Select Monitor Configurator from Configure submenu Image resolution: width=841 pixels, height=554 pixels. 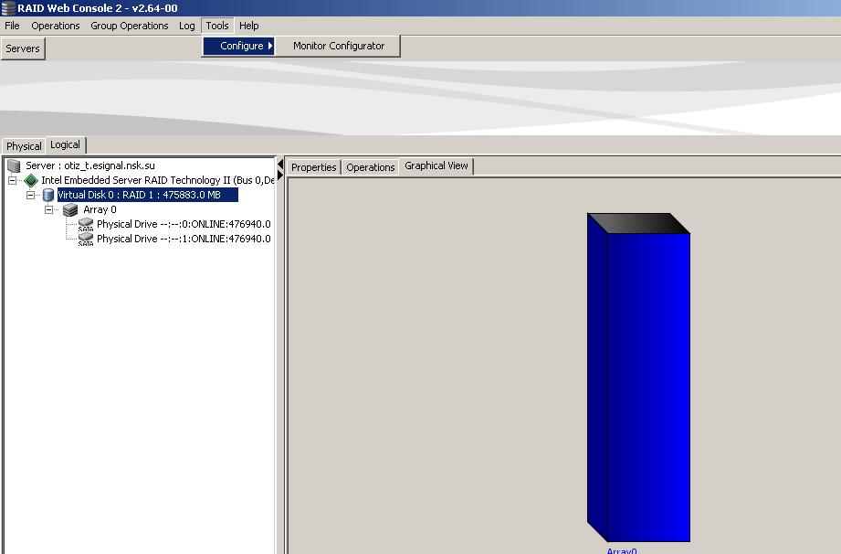(339, 46)
